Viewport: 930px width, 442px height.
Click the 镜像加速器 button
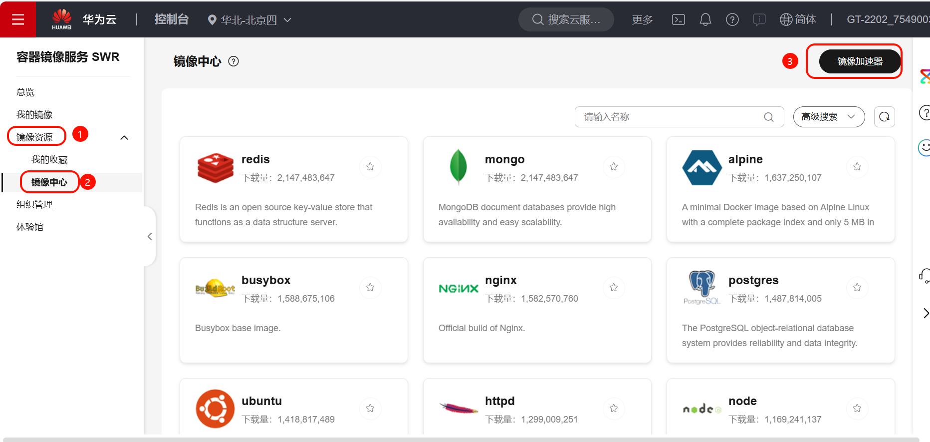click(x=860, y=61)
